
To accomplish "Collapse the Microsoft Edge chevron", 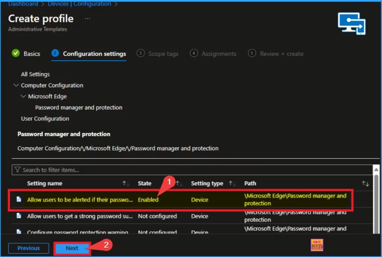I will tap(23, 96).
